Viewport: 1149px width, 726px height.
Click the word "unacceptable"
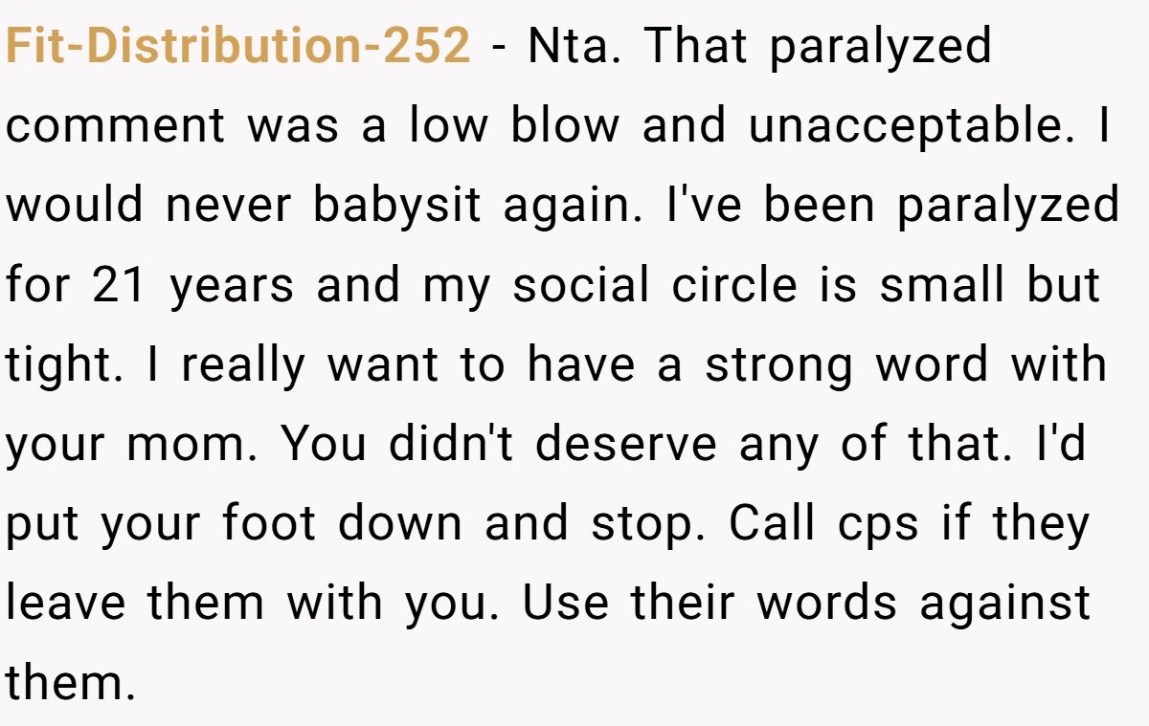coord(921,126)
